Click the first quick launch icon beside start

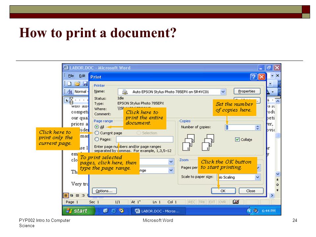coord(106,211)
